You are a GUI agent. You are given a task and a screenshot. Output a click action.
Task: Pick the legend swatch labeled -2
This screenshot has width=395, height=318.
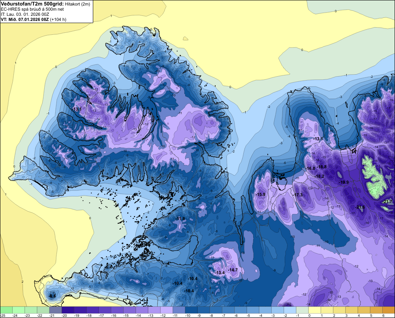(x=290, y=310)
